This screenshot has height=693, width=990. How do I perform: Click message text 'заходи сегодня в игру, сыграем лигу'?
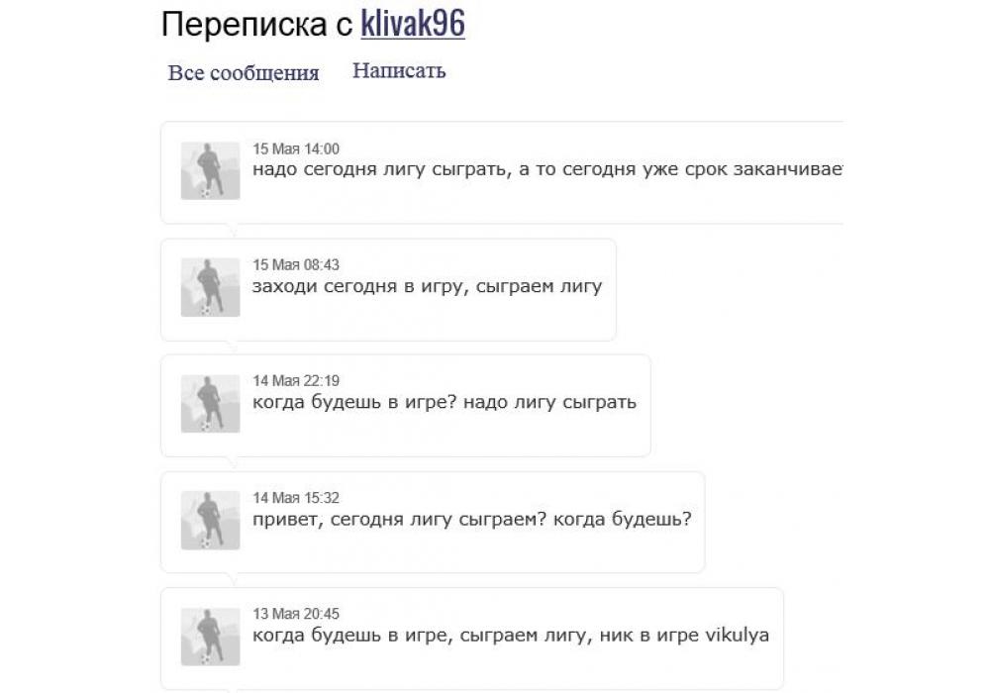(428, 286)
